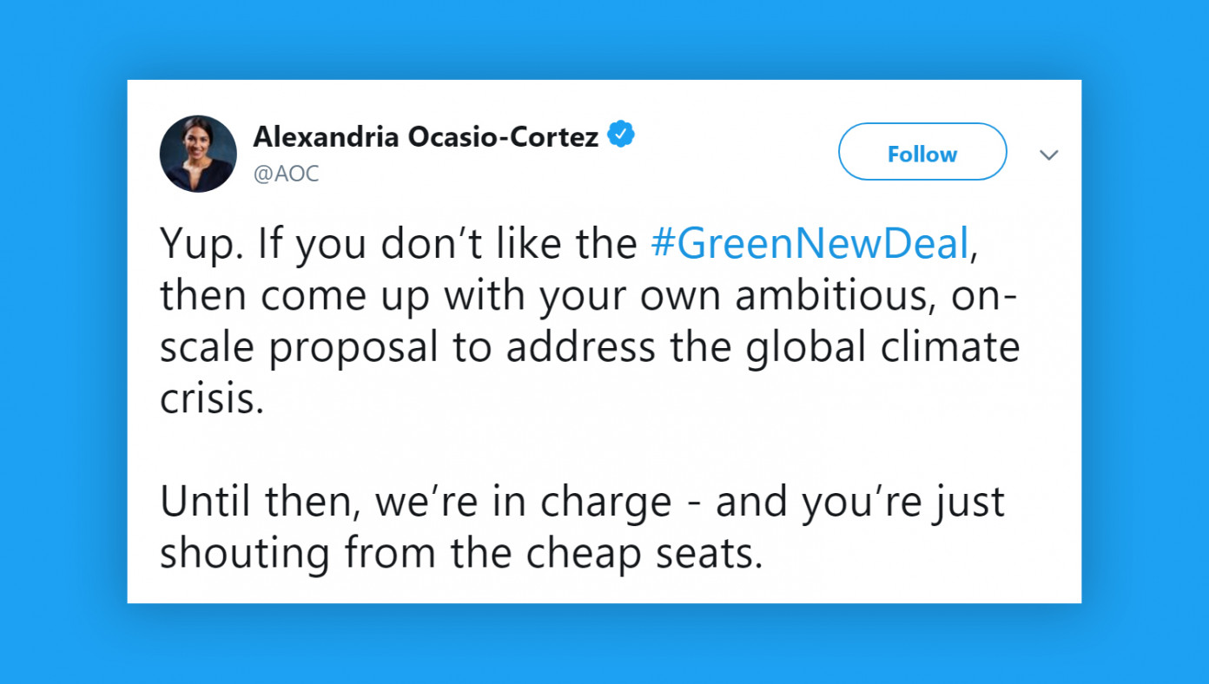Click the words "you're just" in the tweet
The height and width of the screenshot is (684, 1209).
903,503
